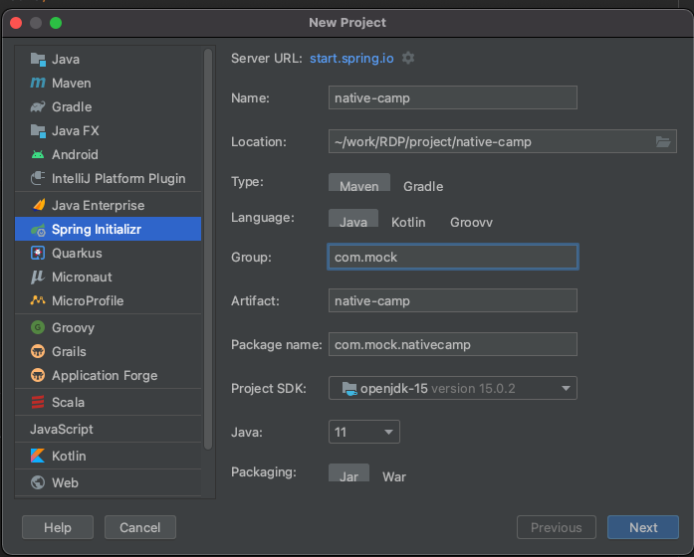Click the project type list scrollbar

[x=208, y=250]
